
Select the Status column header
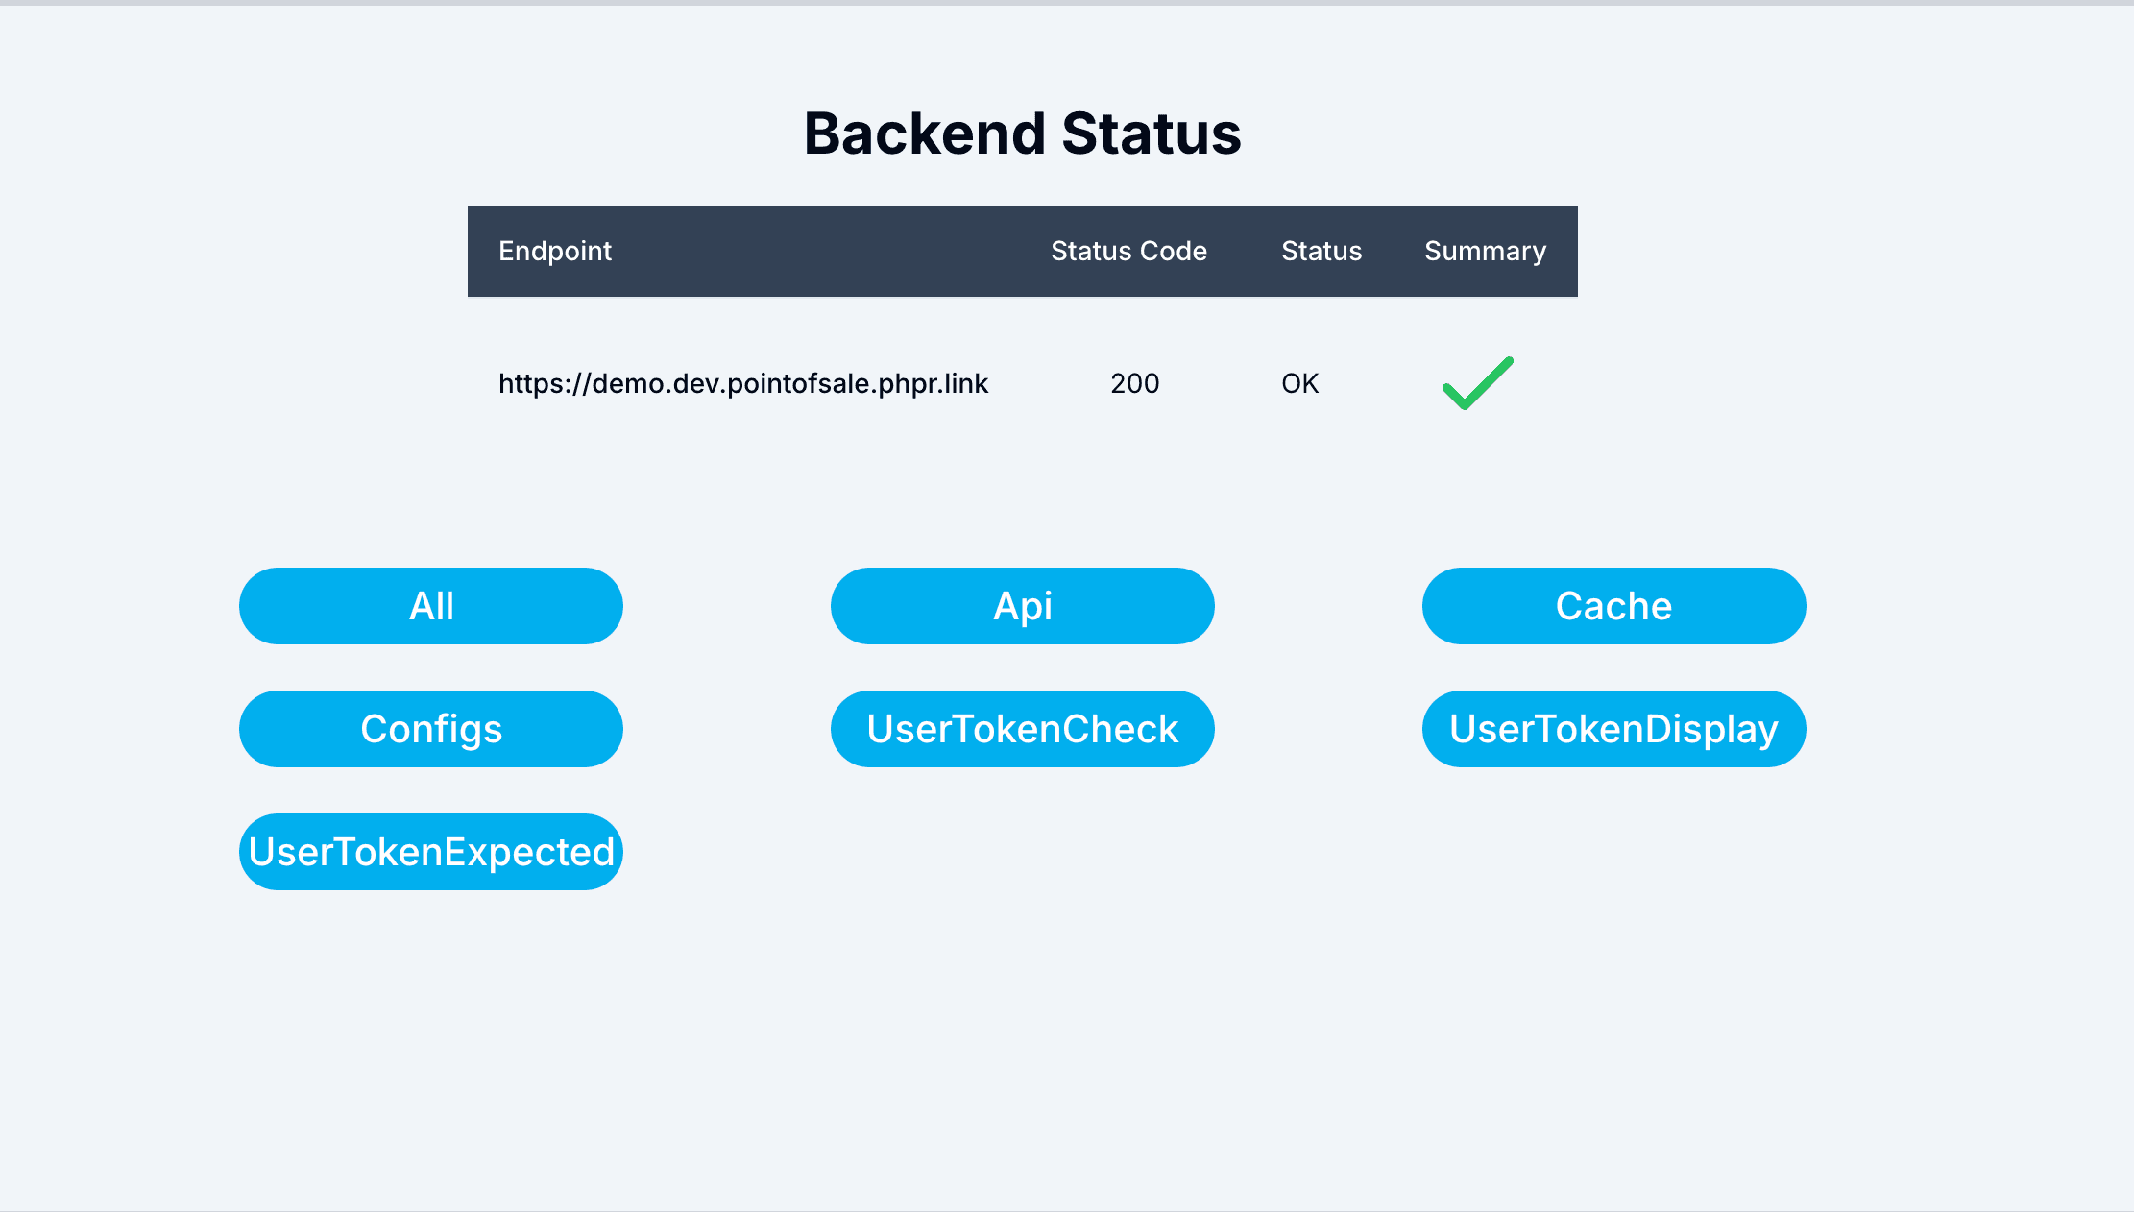(1322, 251)
